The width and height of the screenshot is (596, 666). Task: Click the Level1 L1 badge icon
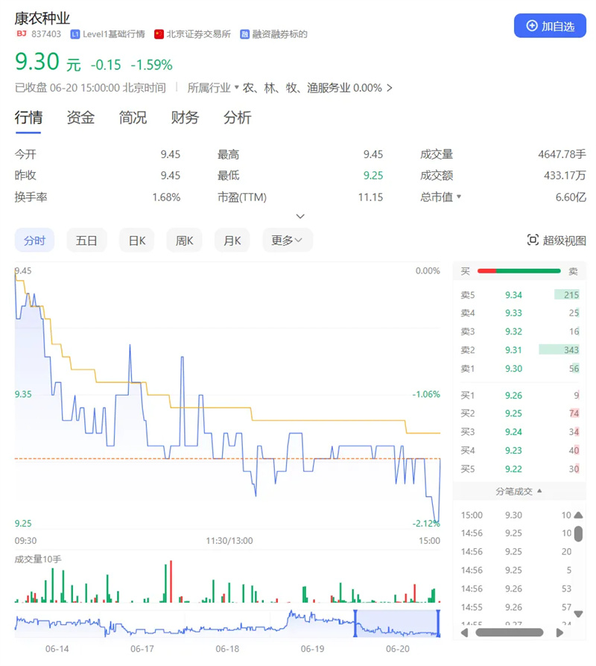click(75, 34)
